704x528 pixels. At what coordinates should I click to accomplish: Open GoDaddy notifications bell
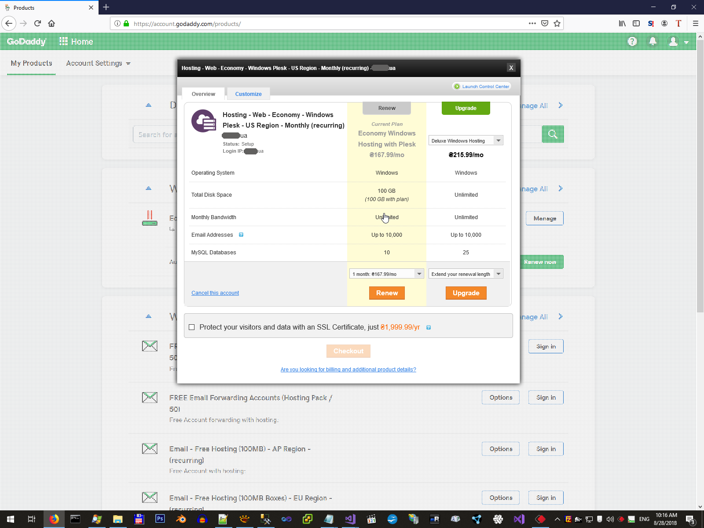[x=653, y=41]
